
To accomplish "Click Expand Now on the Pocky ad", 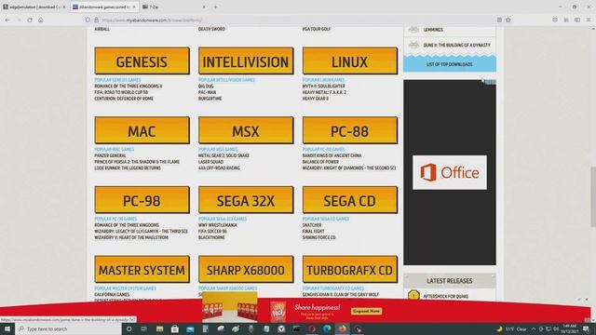I will click(x=366, y=311).
